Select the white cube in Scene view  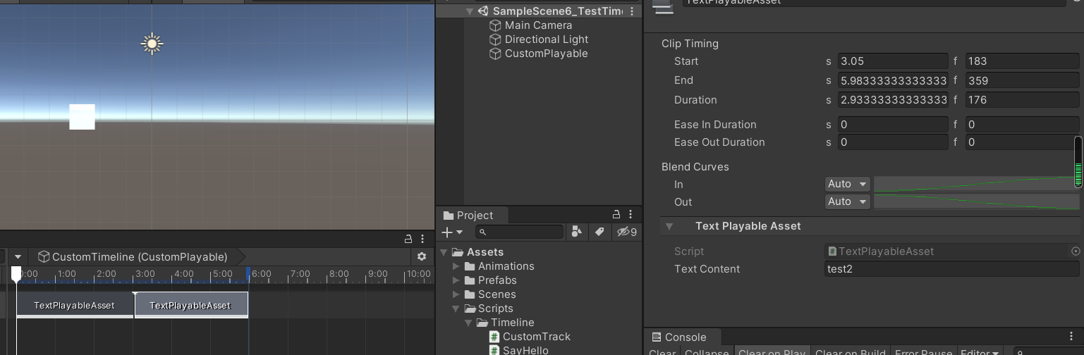point(82,117)
